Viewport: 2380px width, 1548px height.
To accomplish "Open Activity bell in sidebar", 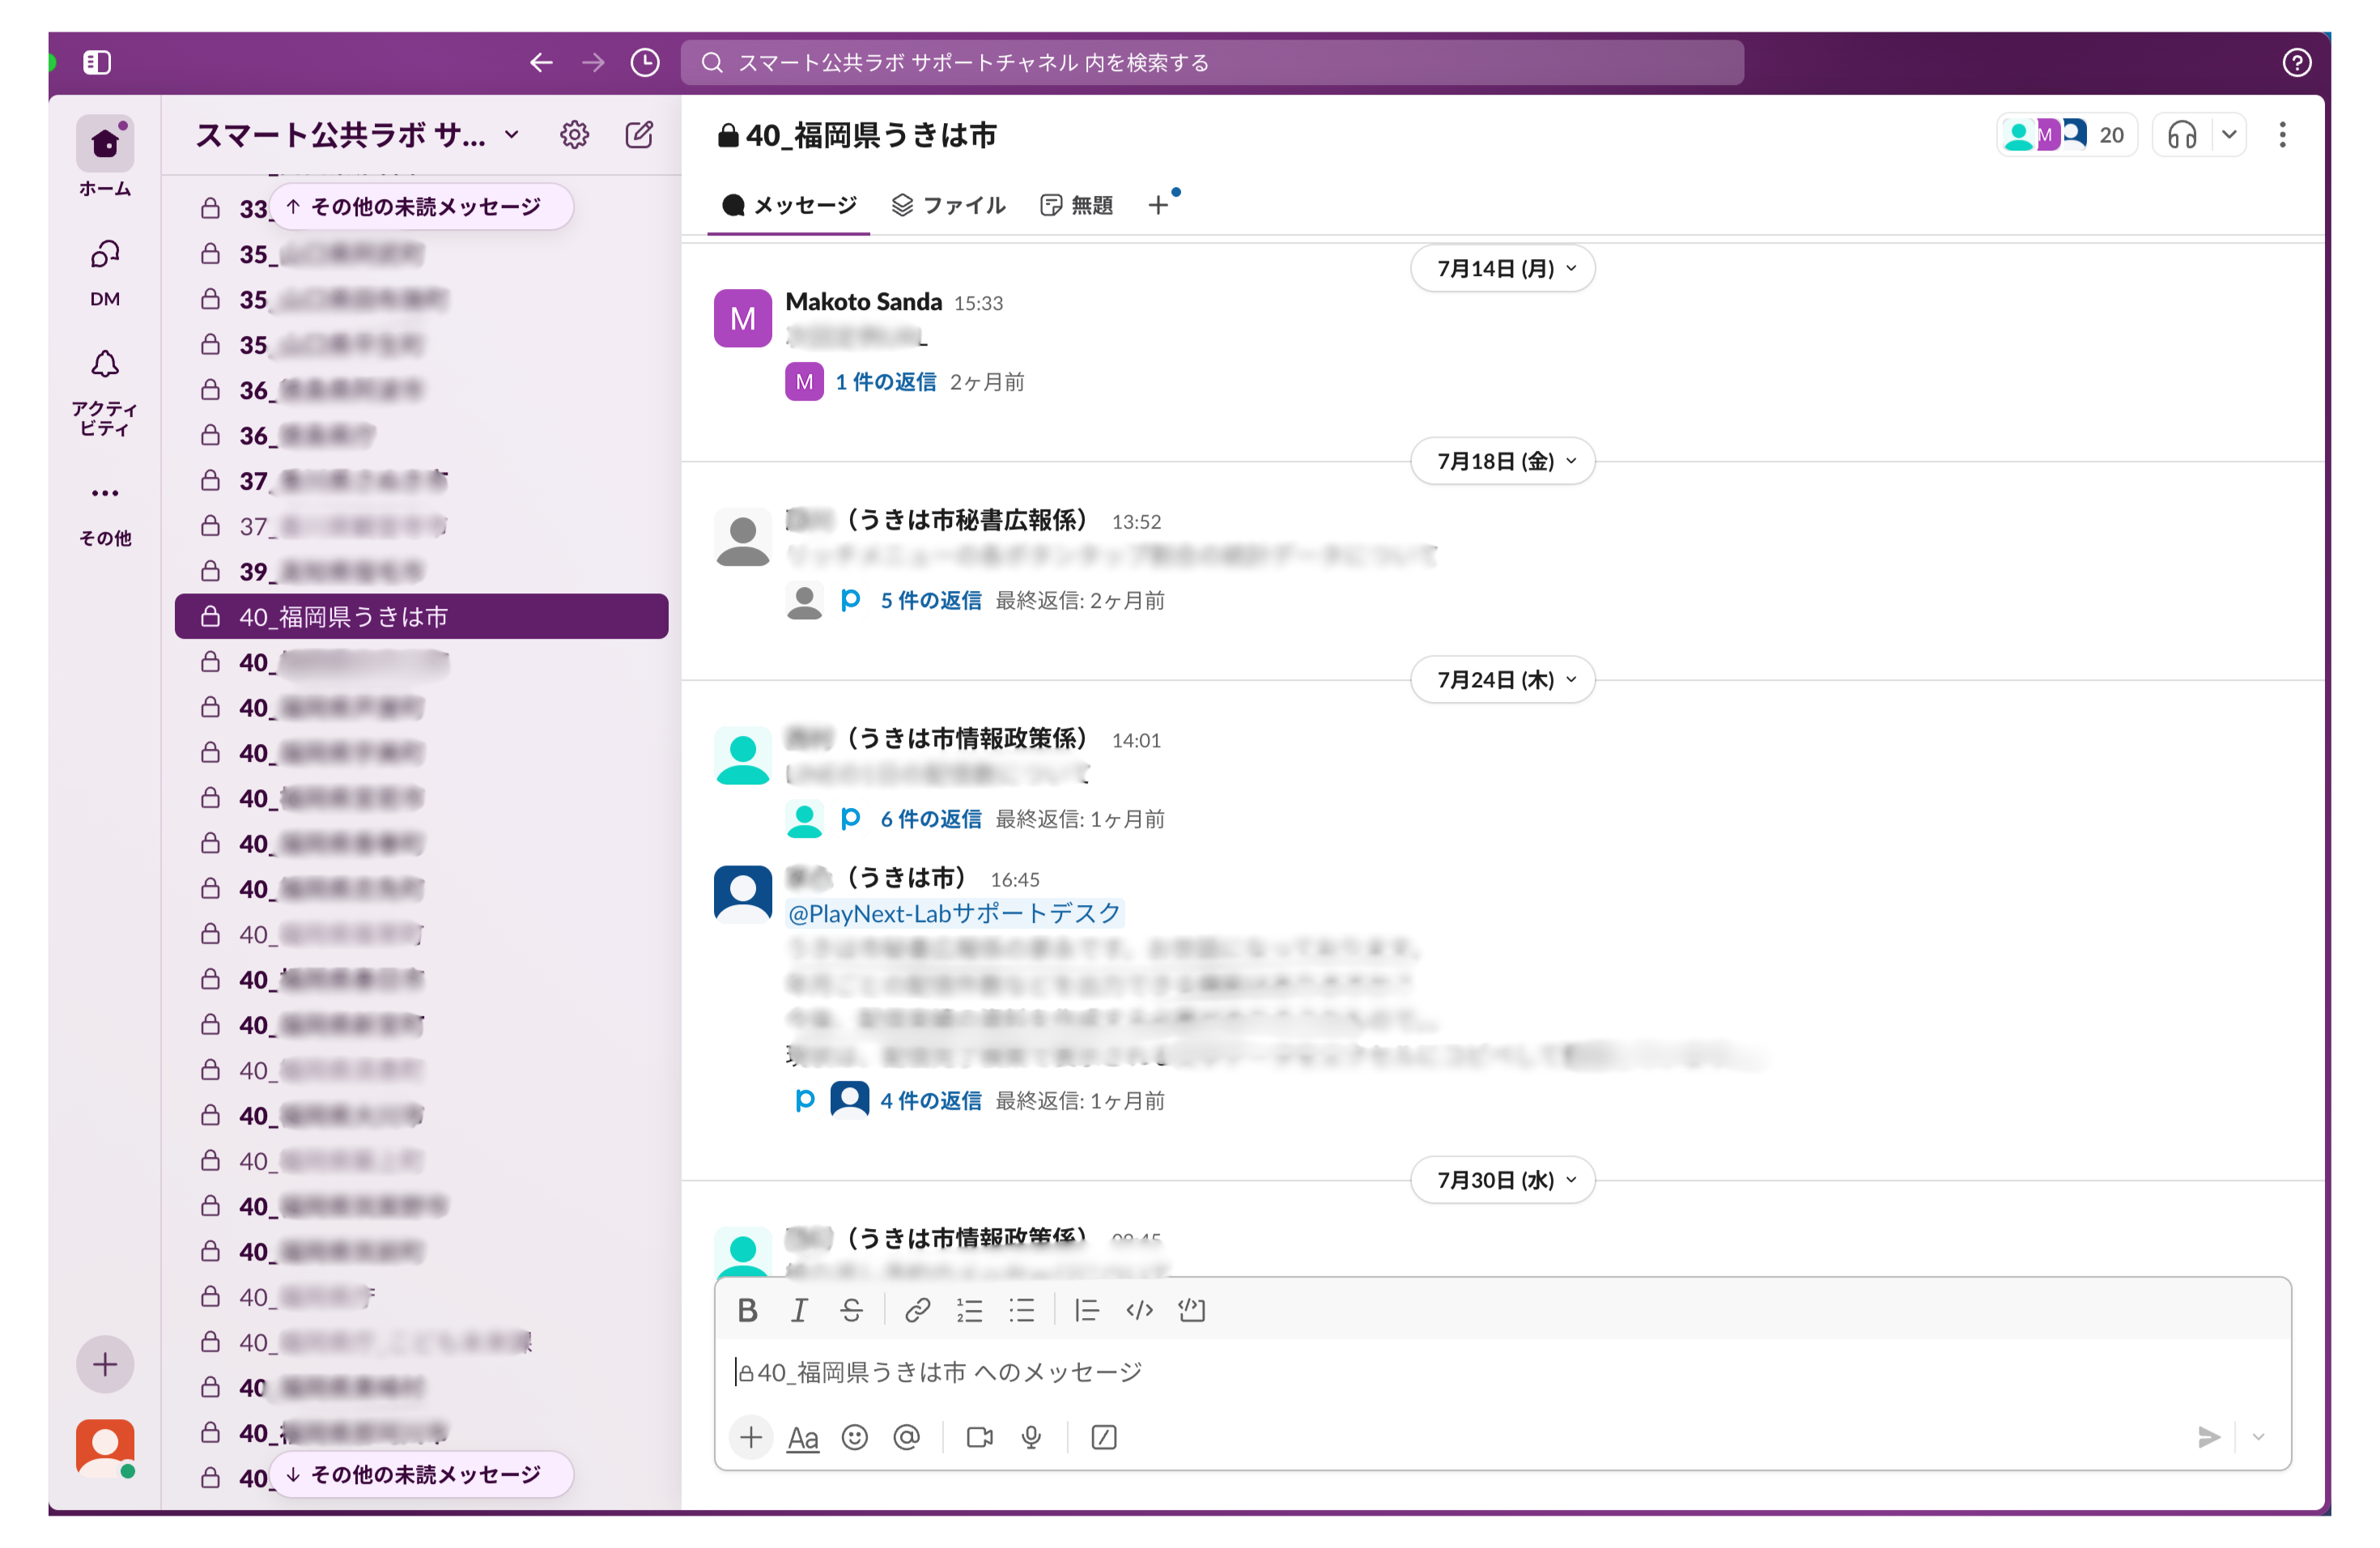I will [x=105, y=365].
